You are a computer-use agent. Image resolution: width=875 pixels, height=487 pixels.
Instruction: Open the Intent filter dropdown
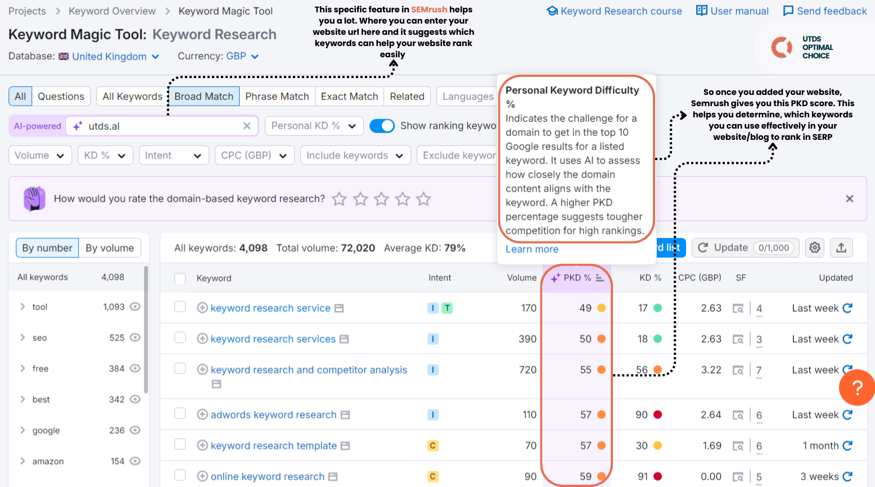coord(174,156)
